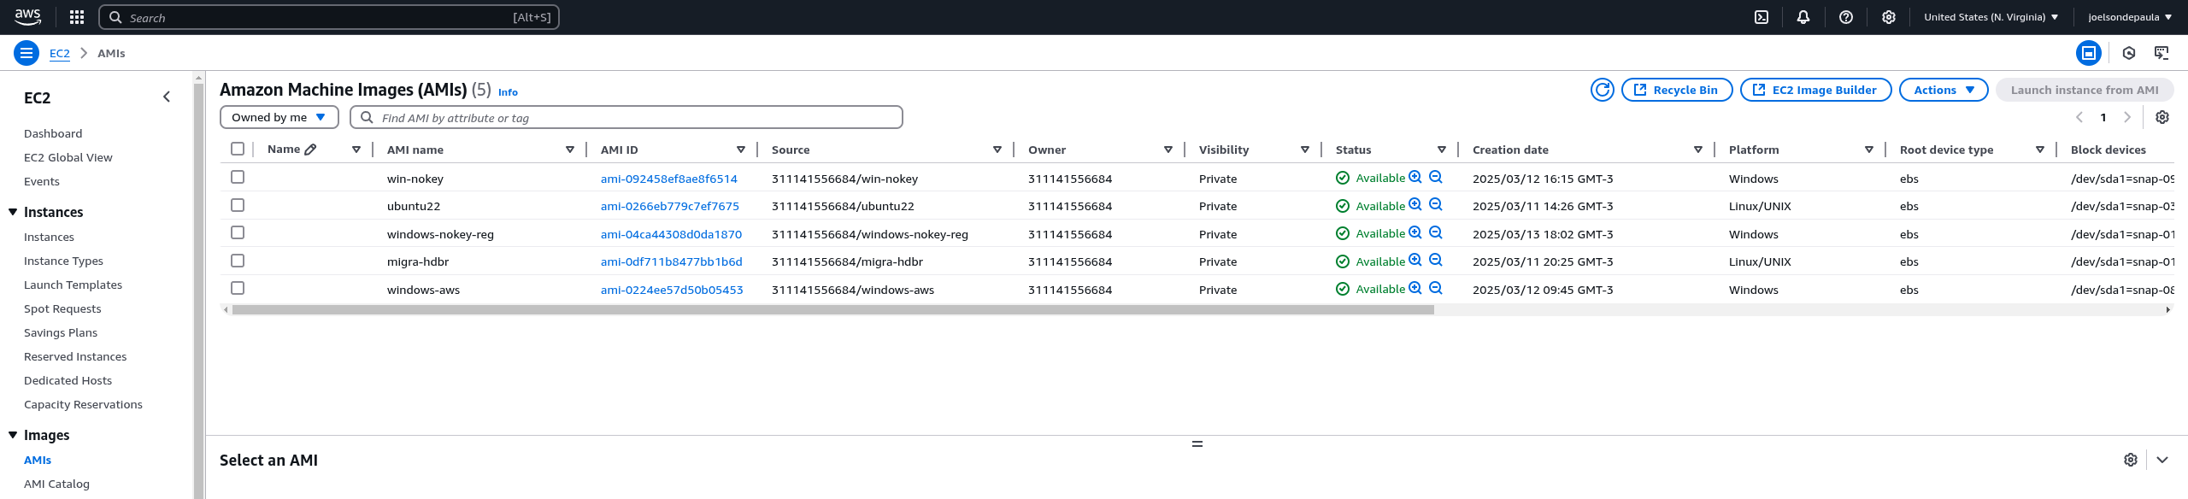The height and width of the screenshot is (499, 2188).
Task: Open the notifications bell
Action: [x=1803, y=17]
